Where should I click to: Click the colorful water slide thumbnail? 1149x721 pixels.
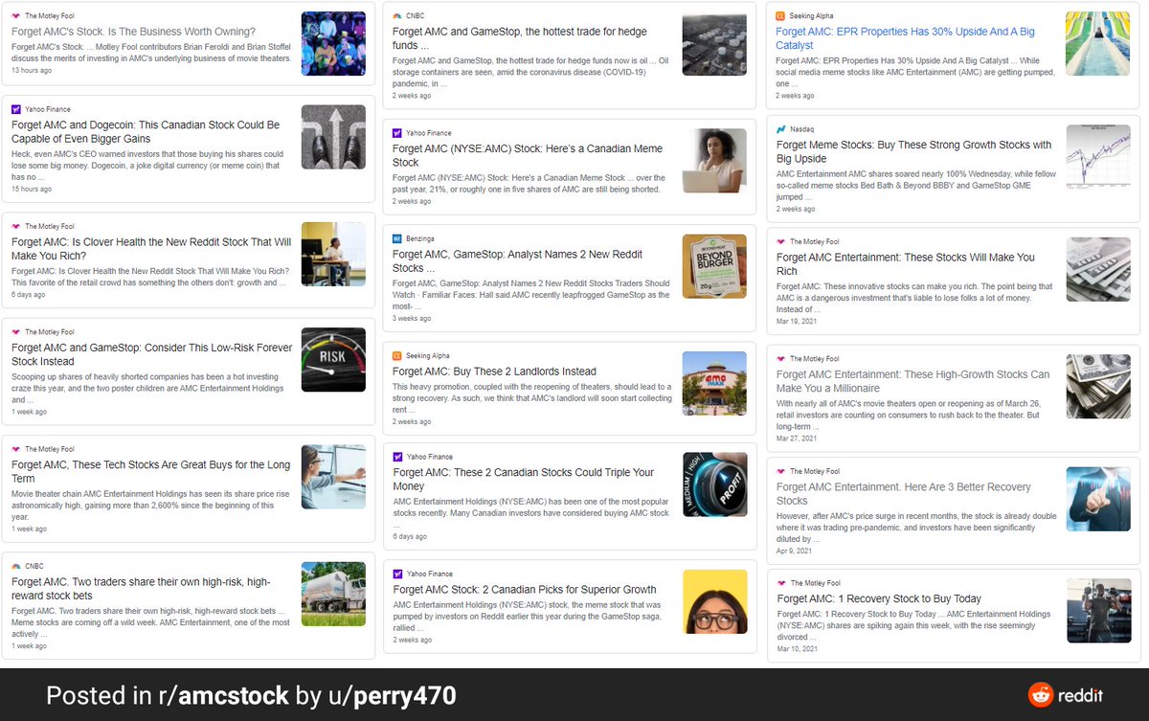point(1098,43)
